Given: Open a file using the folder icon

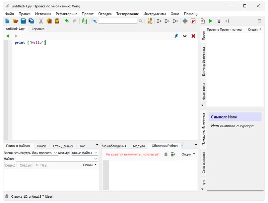Looking at the screenshot, I should click(x=15, y=21).
